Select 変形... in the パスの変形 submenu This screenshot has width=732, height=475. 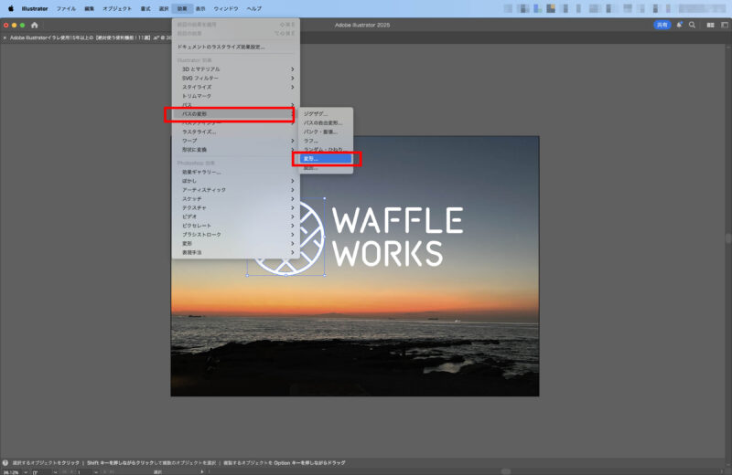325,159
